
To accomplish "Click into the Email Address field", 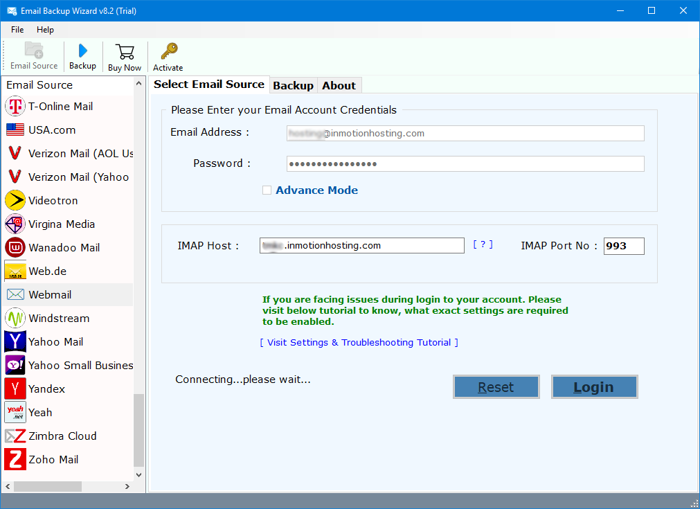I will click(465, 133).
